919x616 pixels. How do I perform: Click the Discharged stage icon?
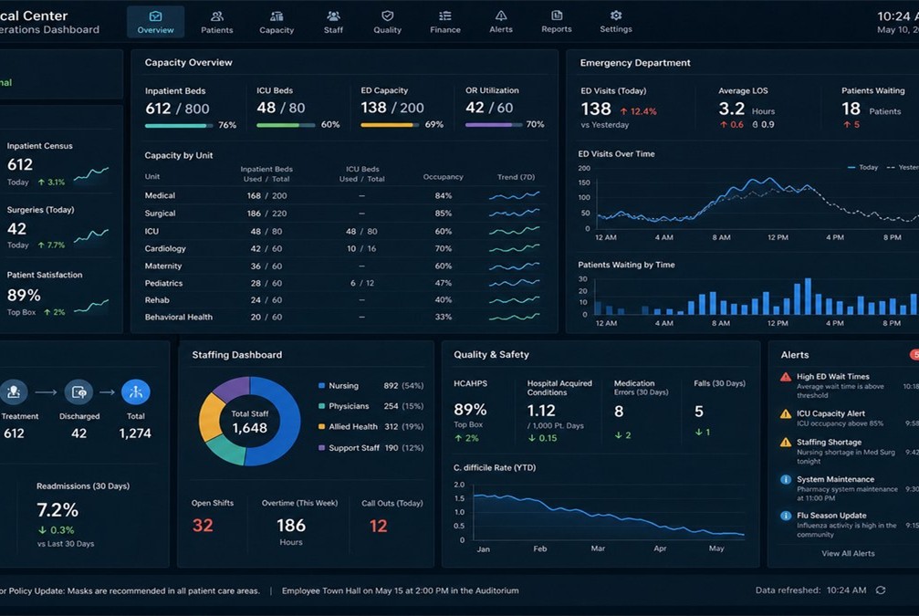point(78,392)
